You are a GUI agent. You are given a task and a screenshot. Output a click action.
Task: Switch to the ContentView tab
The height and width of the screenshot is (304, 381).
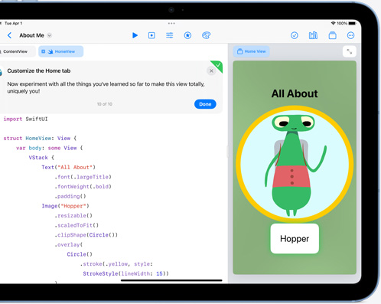(15, 51)
